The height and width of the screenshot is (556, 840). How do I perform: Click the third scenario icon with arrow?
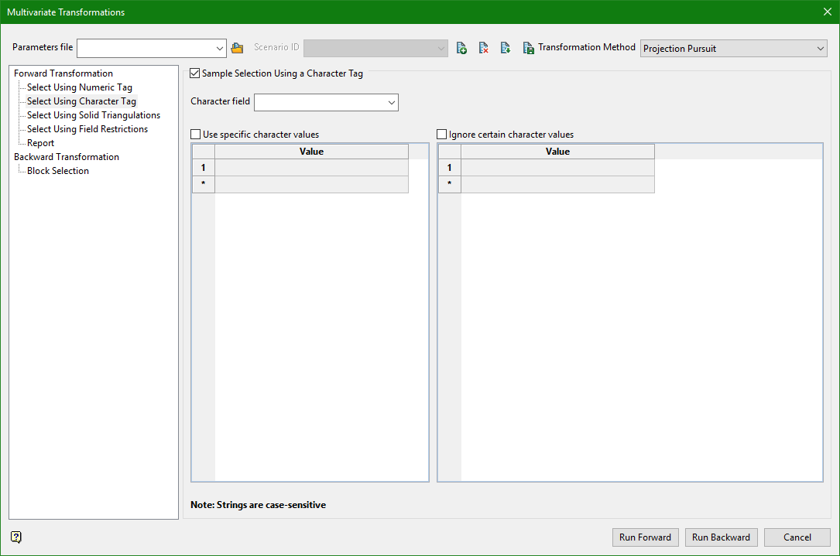click(505, 48)
